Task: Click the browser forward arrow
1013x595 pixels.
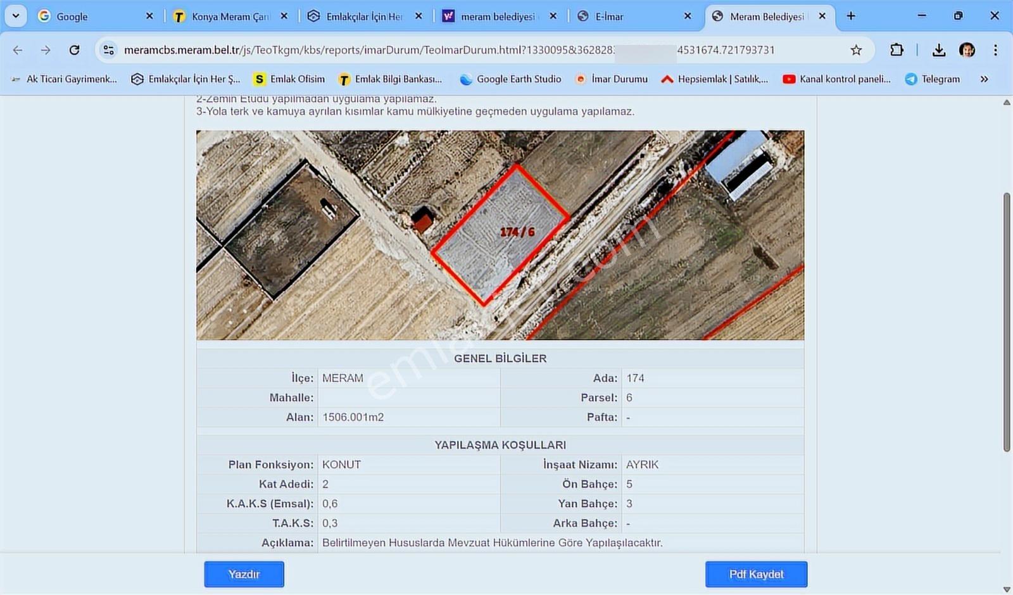Action: pos(46,50)
